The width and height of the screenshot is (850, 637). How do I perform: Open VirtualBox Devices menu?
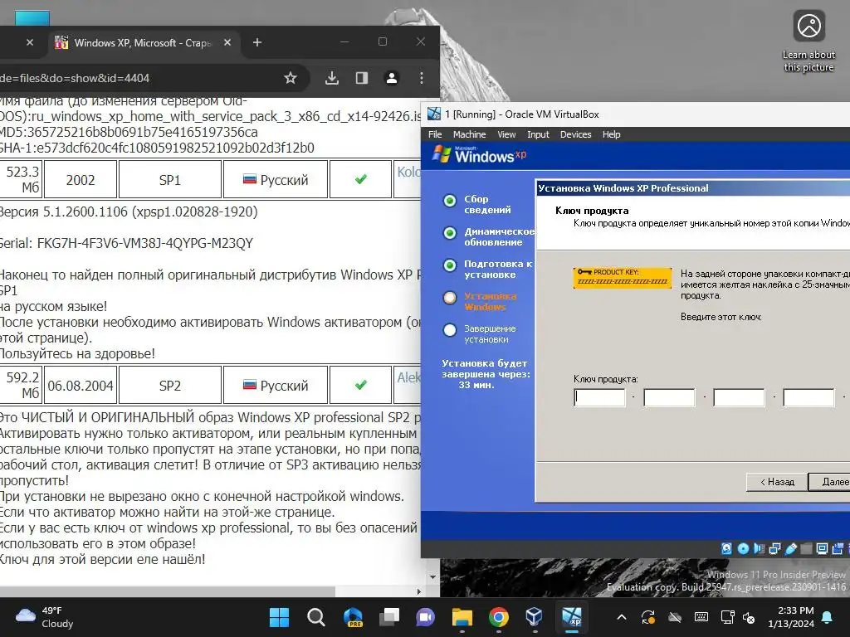575,134
